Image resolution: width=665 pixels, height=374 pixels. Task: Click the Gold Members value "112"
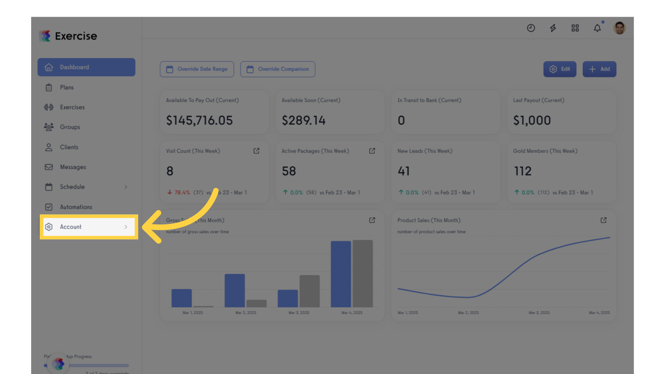tap(523, 171)
